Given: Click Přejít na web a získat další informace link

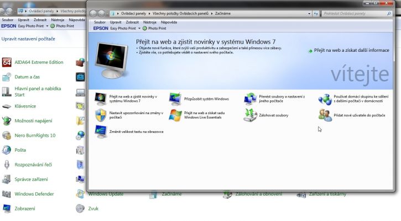Looking at the screenshot, I should (351, 51).
